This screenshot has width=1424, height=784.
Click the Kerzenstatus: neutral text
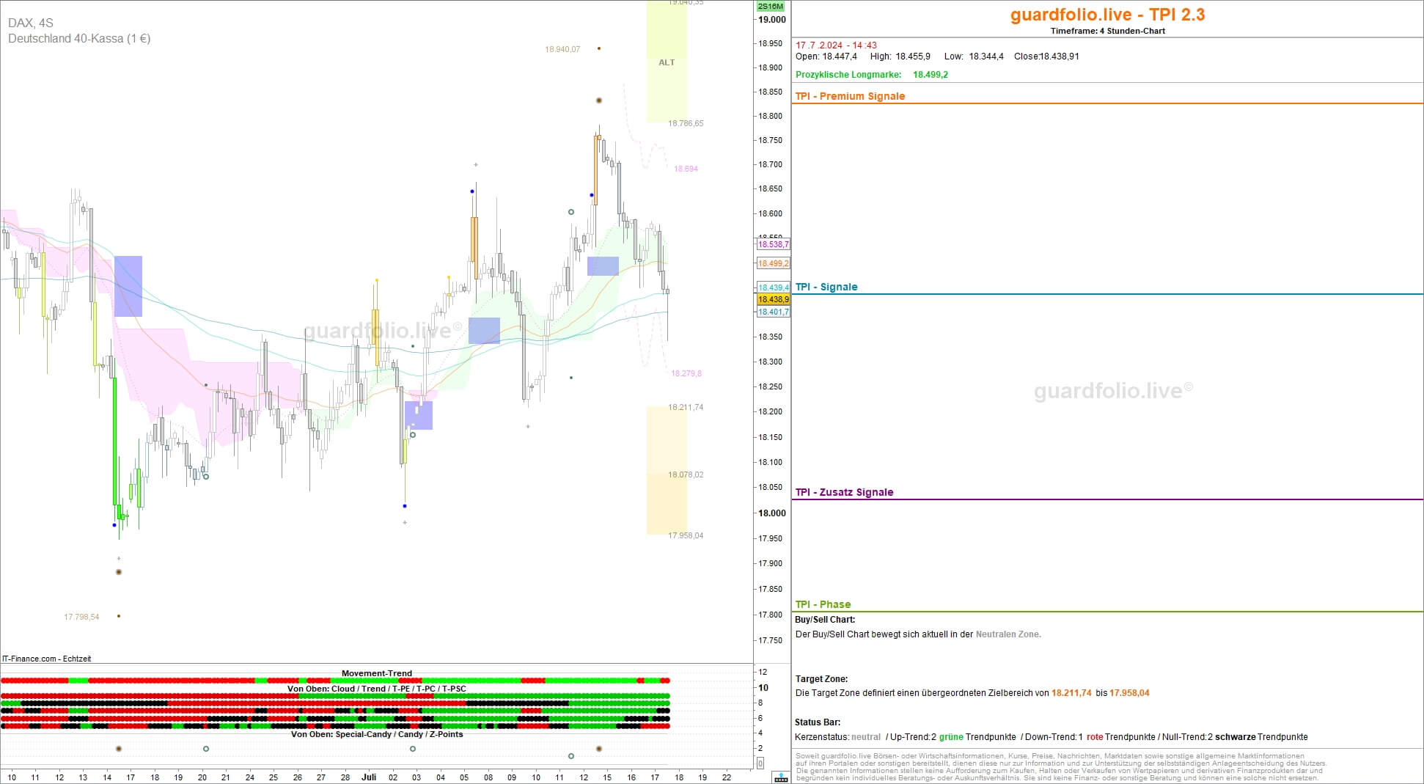click(838, 737)
